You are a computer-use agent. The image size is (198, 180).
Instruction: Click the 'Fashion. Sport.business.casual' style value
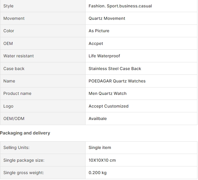120,6
